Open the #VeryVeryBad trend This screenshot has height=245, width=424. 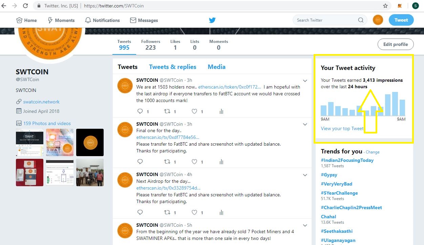337,184
